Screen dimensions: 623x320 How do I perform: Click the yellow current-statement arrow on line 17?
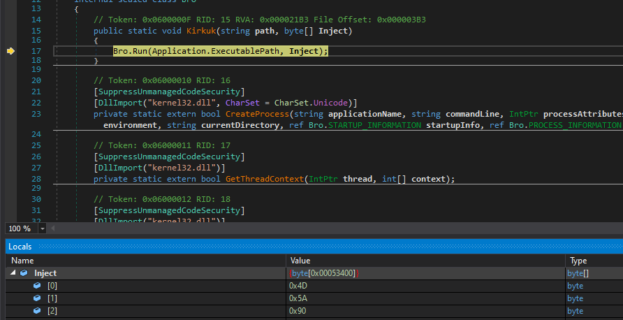click(10, 51)
